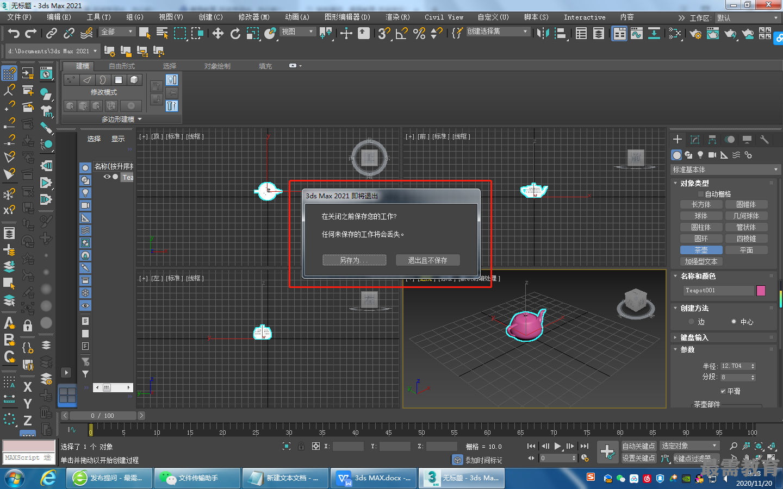783x489 pixels.
Task: Click the 球体 sphere button
Action: tap(701, 216)
